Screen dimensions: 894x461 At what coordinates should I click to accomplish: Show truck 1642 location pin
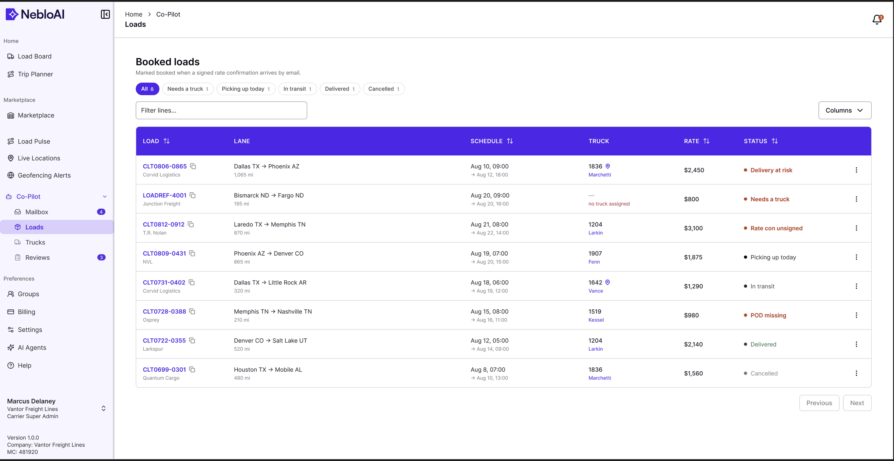click(608, 282)
